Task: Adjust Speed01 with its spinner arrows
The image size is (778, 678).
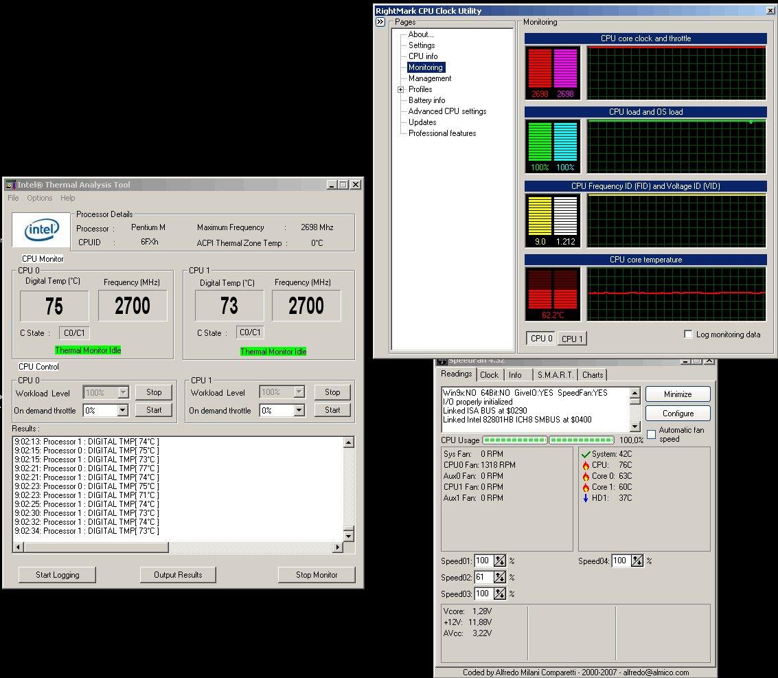Action: (500, 561)
